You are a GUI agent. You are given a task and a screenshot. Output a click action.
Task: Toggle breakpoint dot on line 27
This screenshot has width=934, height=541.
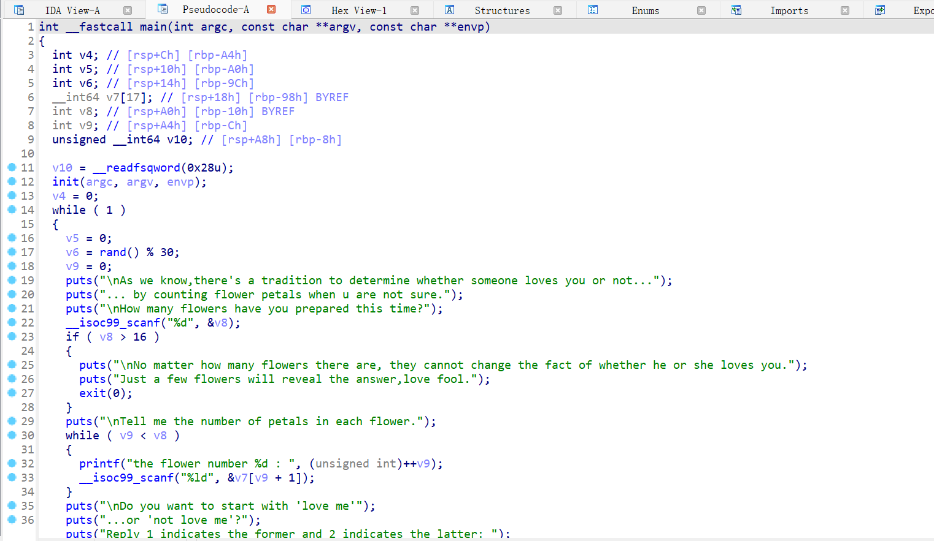coord(12,393)
